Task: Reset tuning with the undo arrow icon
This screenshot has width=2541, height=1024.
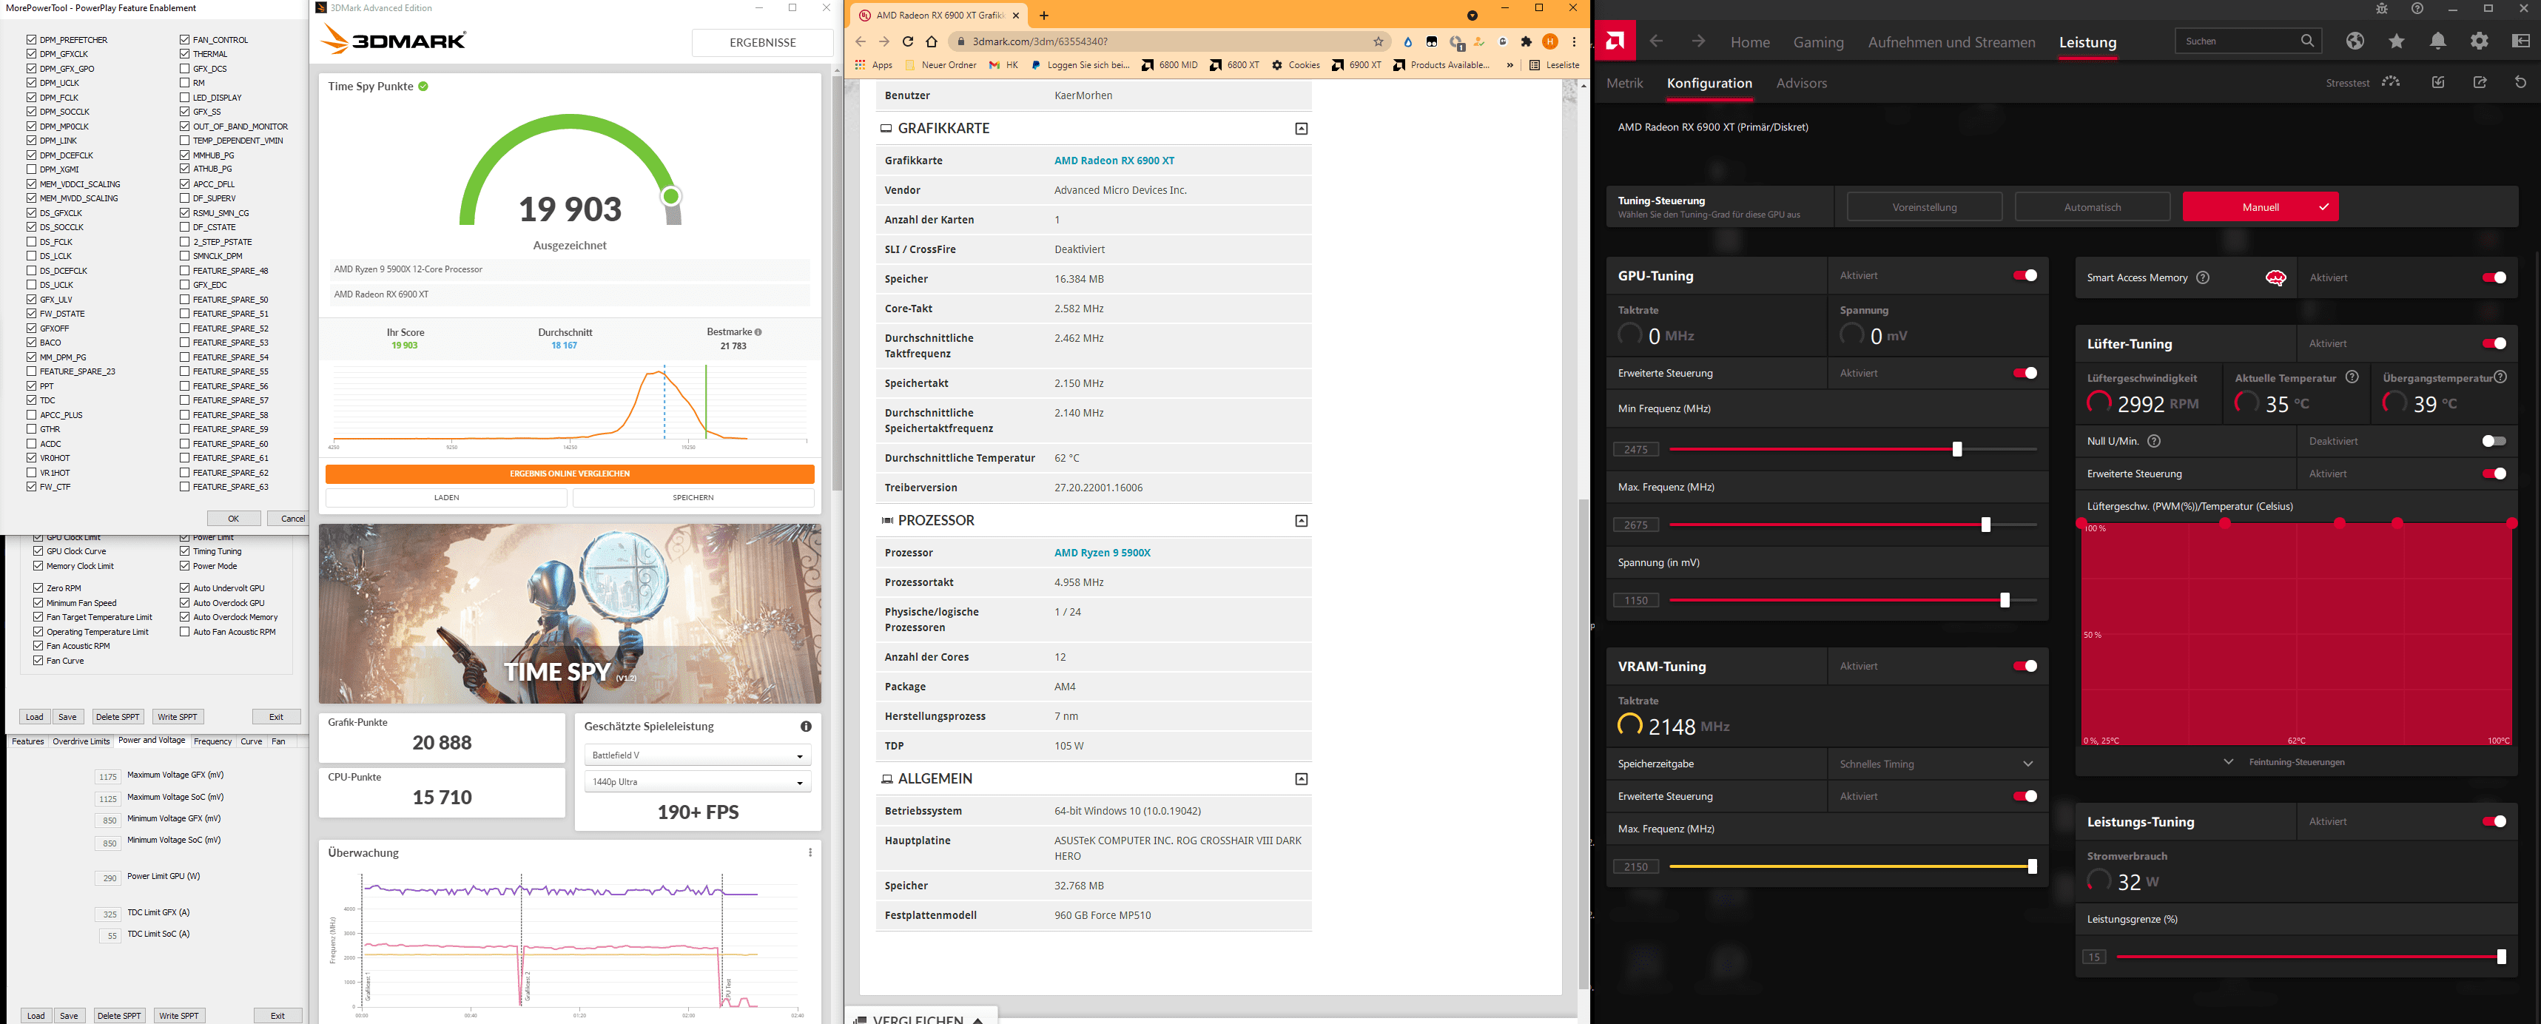Action: (2520, 82)
